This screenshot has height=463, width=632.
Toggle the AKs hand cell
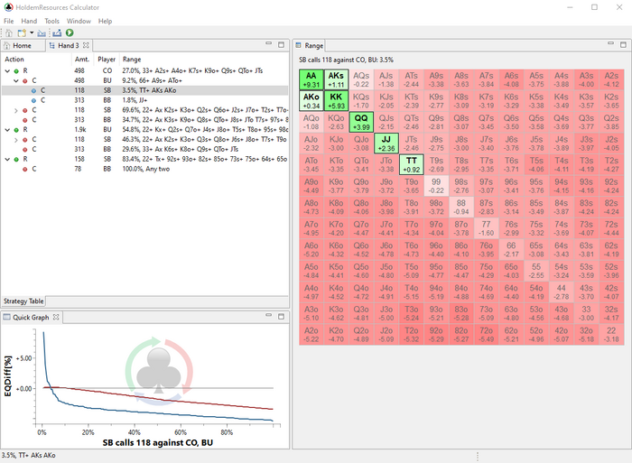(x=336, y=79)
